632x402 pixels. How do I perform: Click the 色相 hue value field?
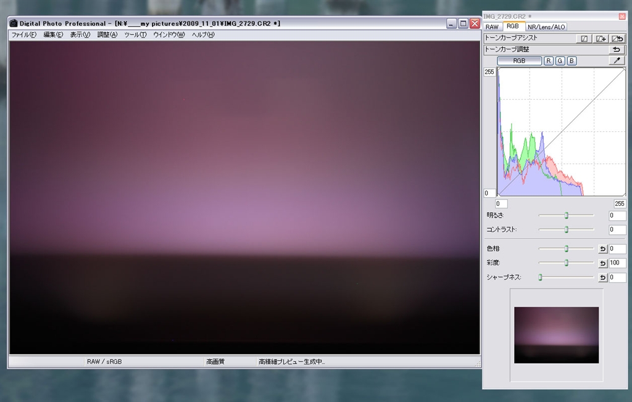(x=617, y=249)
